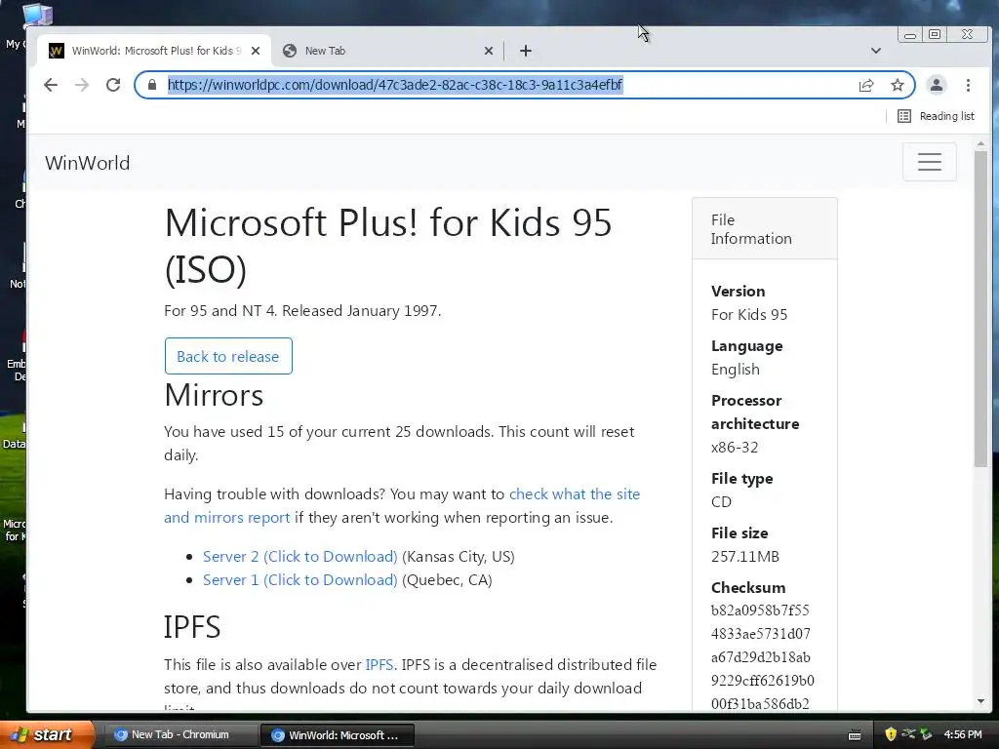
Task: View site info via the lock icon
Action: [x=151, y=85]
